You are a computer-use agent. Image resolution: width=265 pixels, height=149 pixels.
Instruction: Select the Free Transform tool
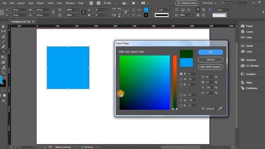[3, 57]
